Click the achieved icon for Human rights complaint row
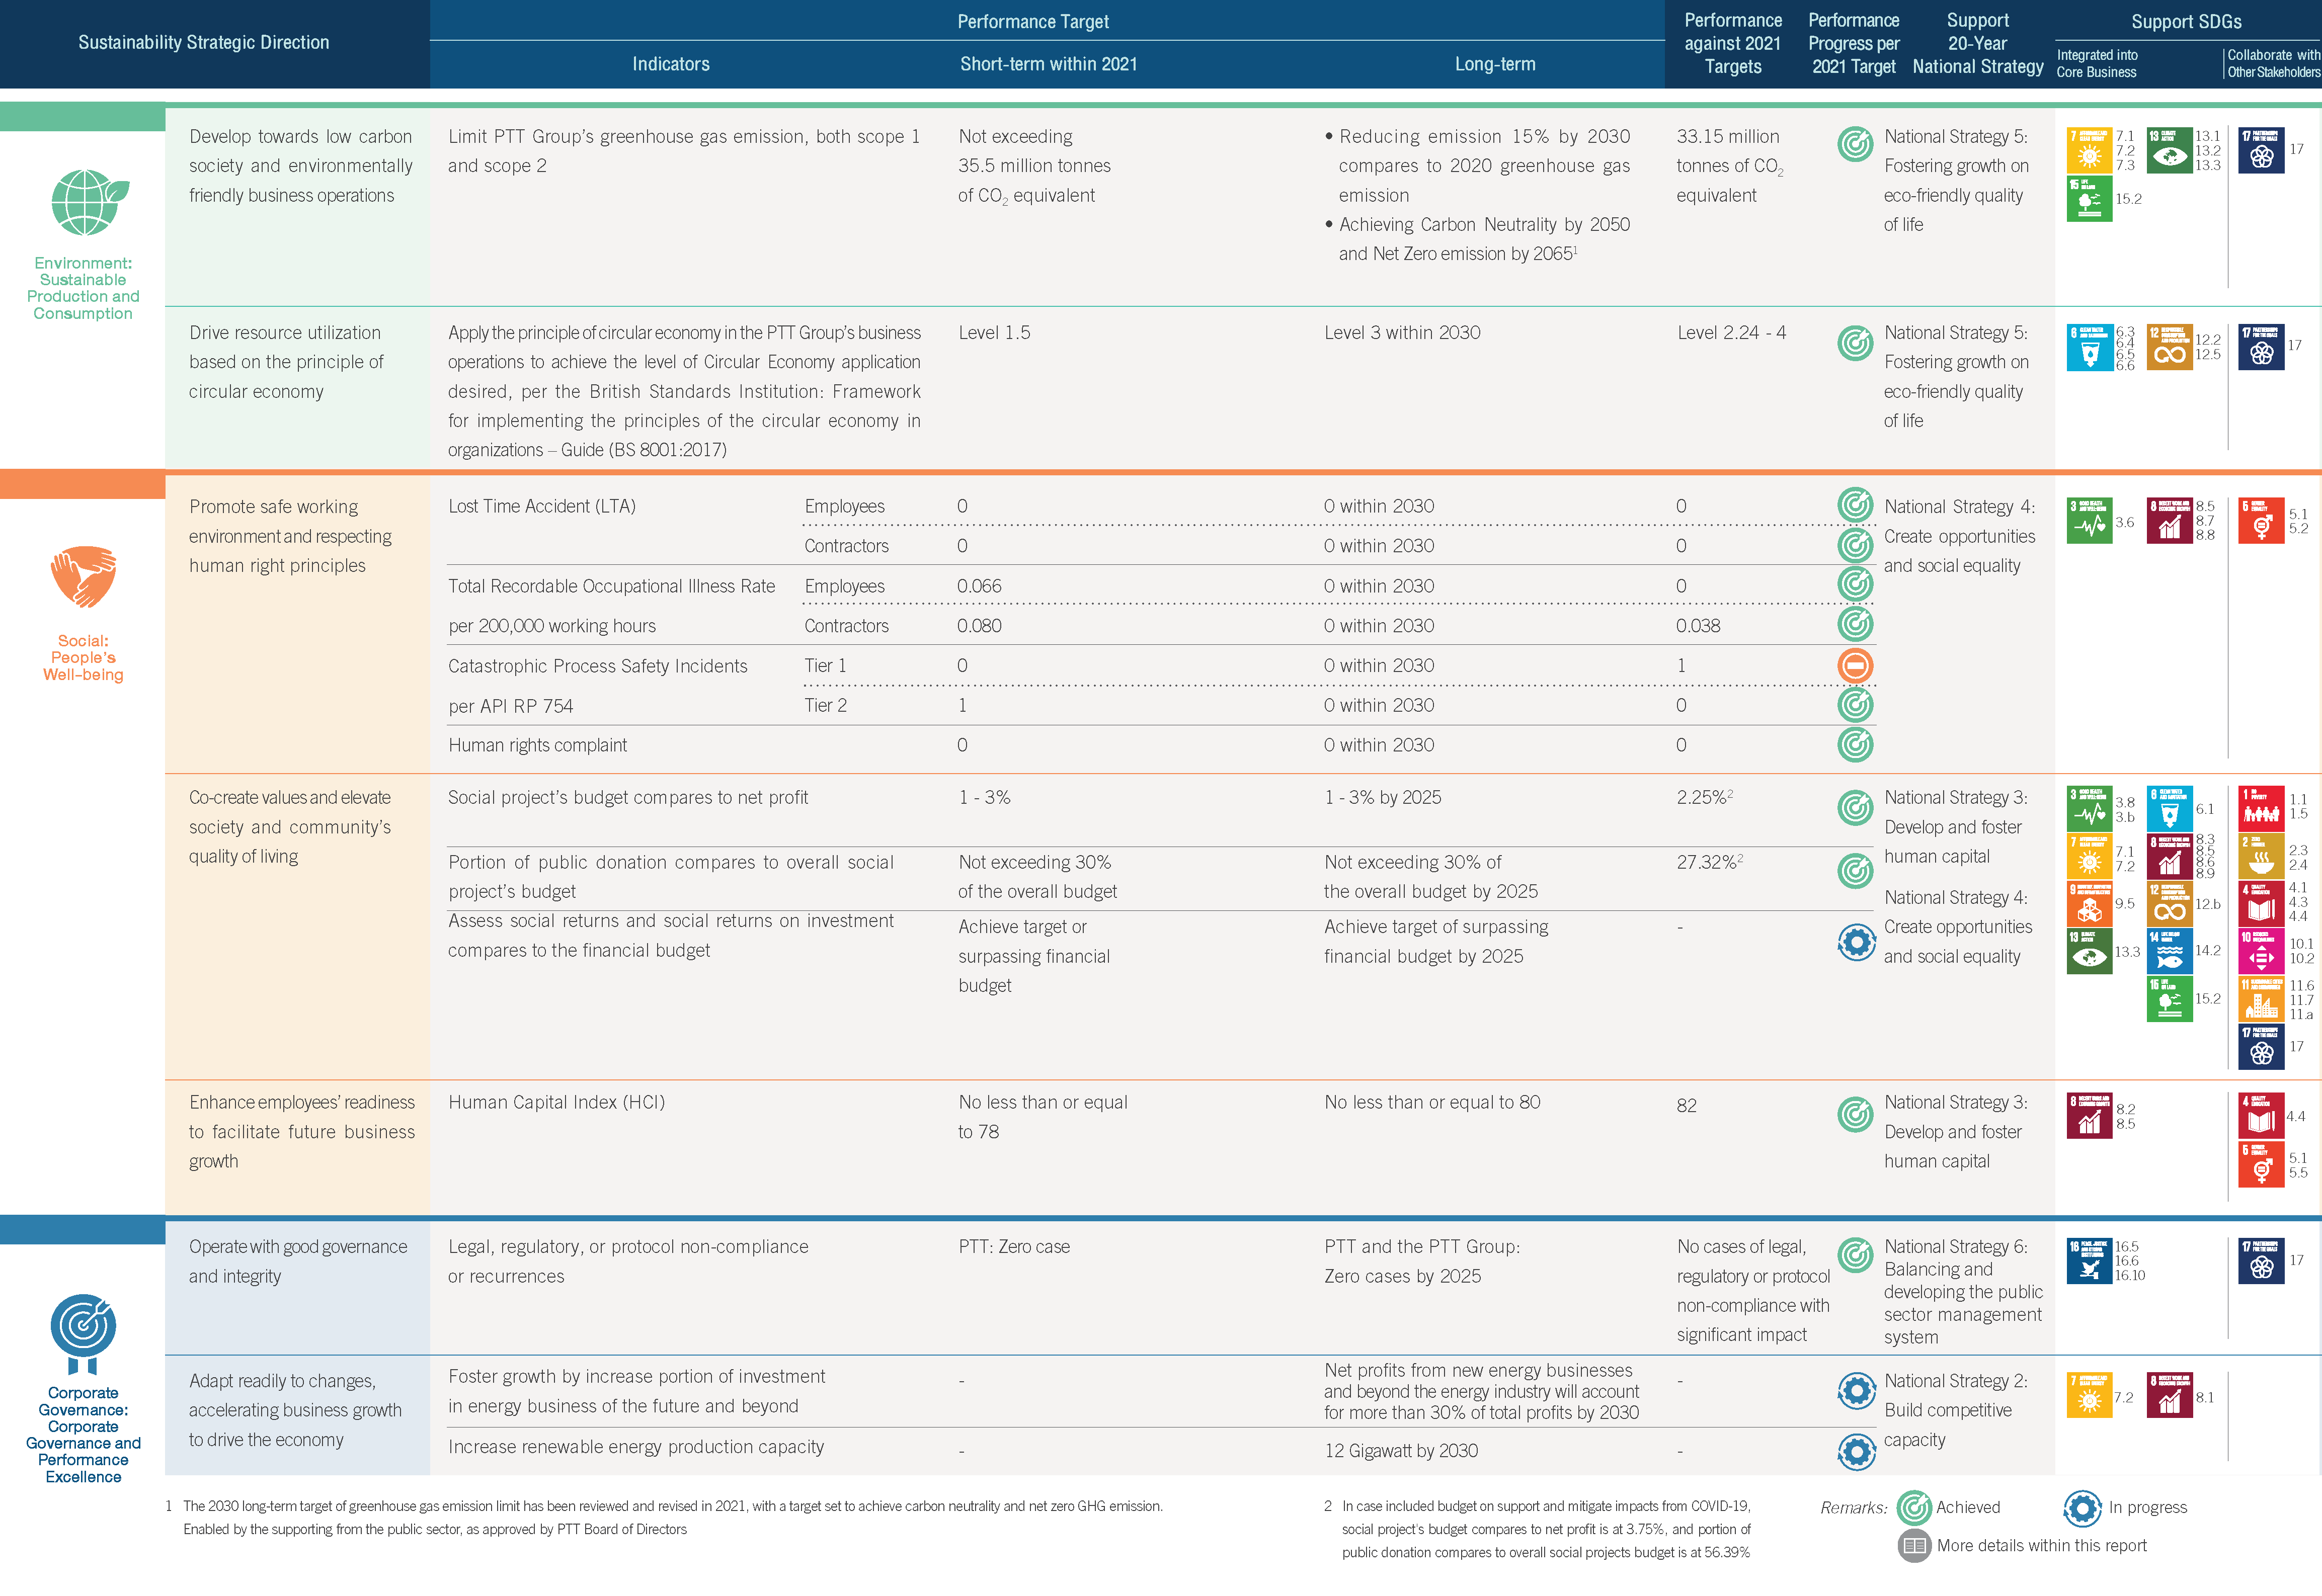This screenshot has height=1596, width=2322. tap(1855, 744)
